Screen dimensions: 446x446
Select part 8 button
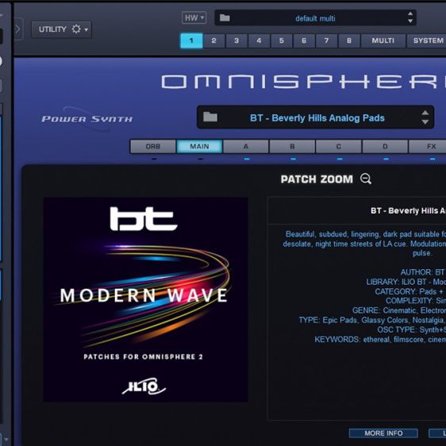click(x=349, y=40)
